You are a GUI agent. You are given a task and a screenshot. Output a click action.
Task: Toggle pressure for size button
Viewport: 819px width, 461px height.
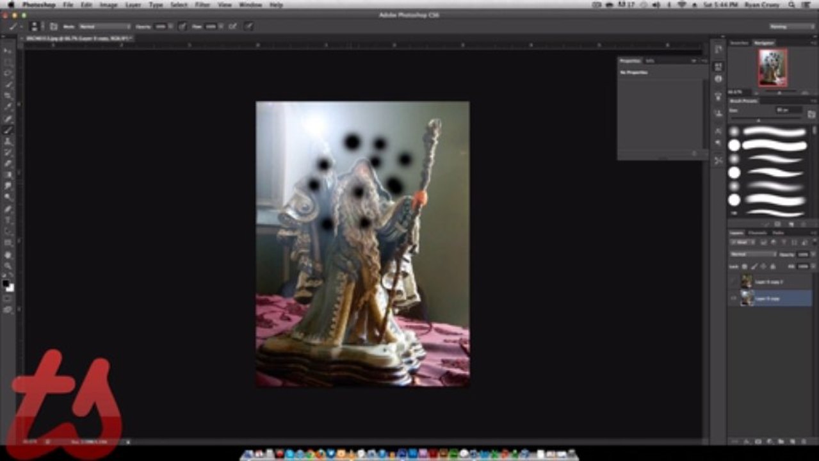(248, 26)
